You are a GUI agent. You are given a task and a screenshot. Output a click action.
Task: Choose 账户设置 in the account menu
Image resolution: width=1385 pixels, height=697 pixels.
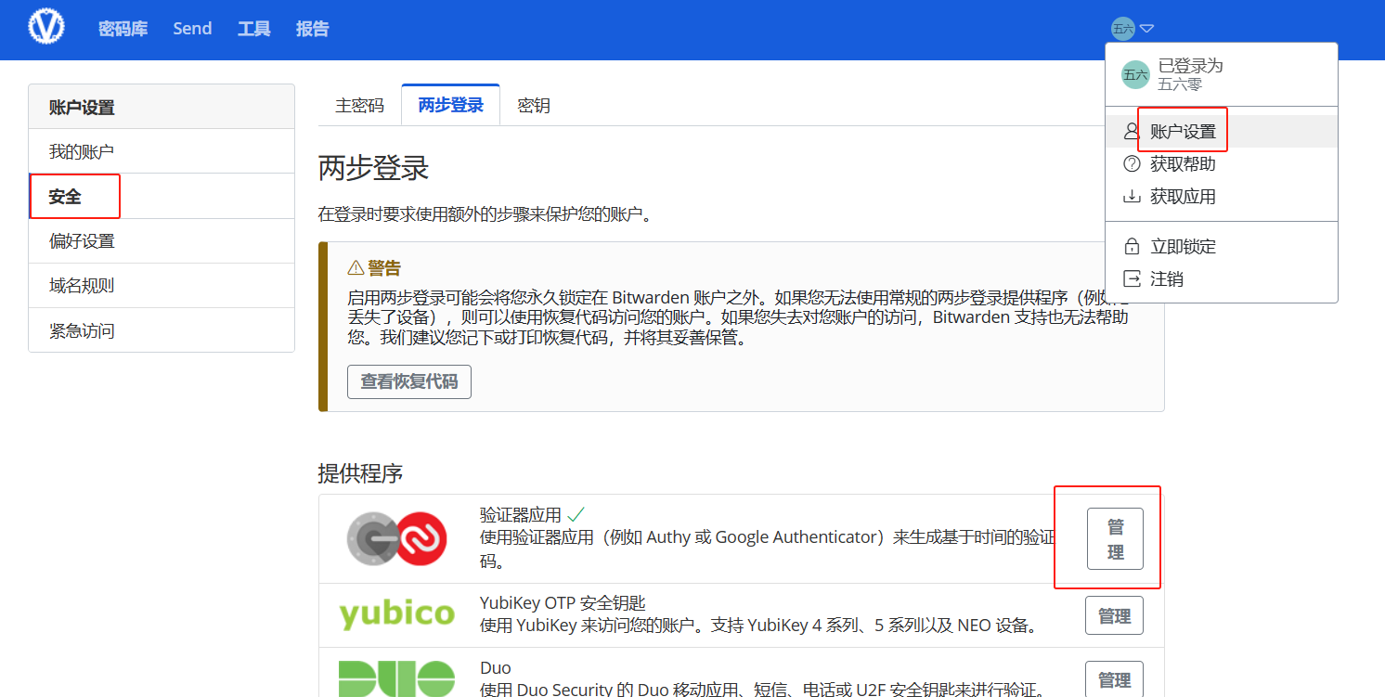click(1222, 132)
